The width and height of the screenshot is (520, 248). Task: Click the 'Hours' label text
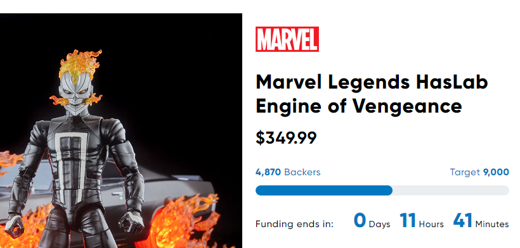tap(431, 224)
